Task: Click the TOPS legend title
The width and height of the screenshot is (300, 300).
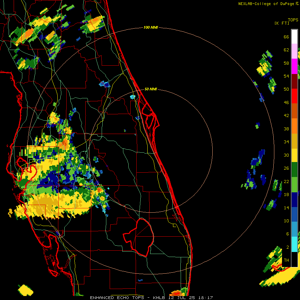Action: click(x=293, y=20)
